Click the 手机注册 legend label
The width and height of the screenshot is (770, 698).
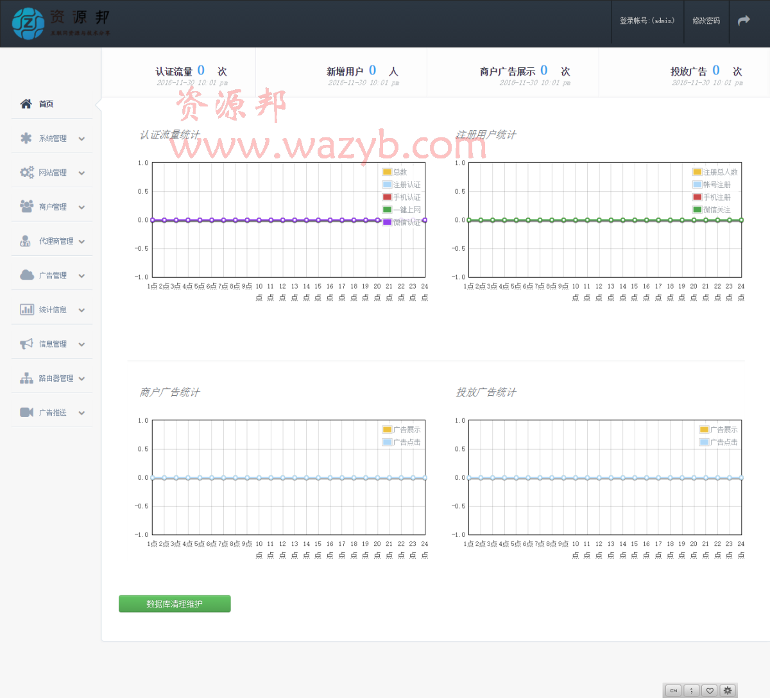click(x=717, y=197)
